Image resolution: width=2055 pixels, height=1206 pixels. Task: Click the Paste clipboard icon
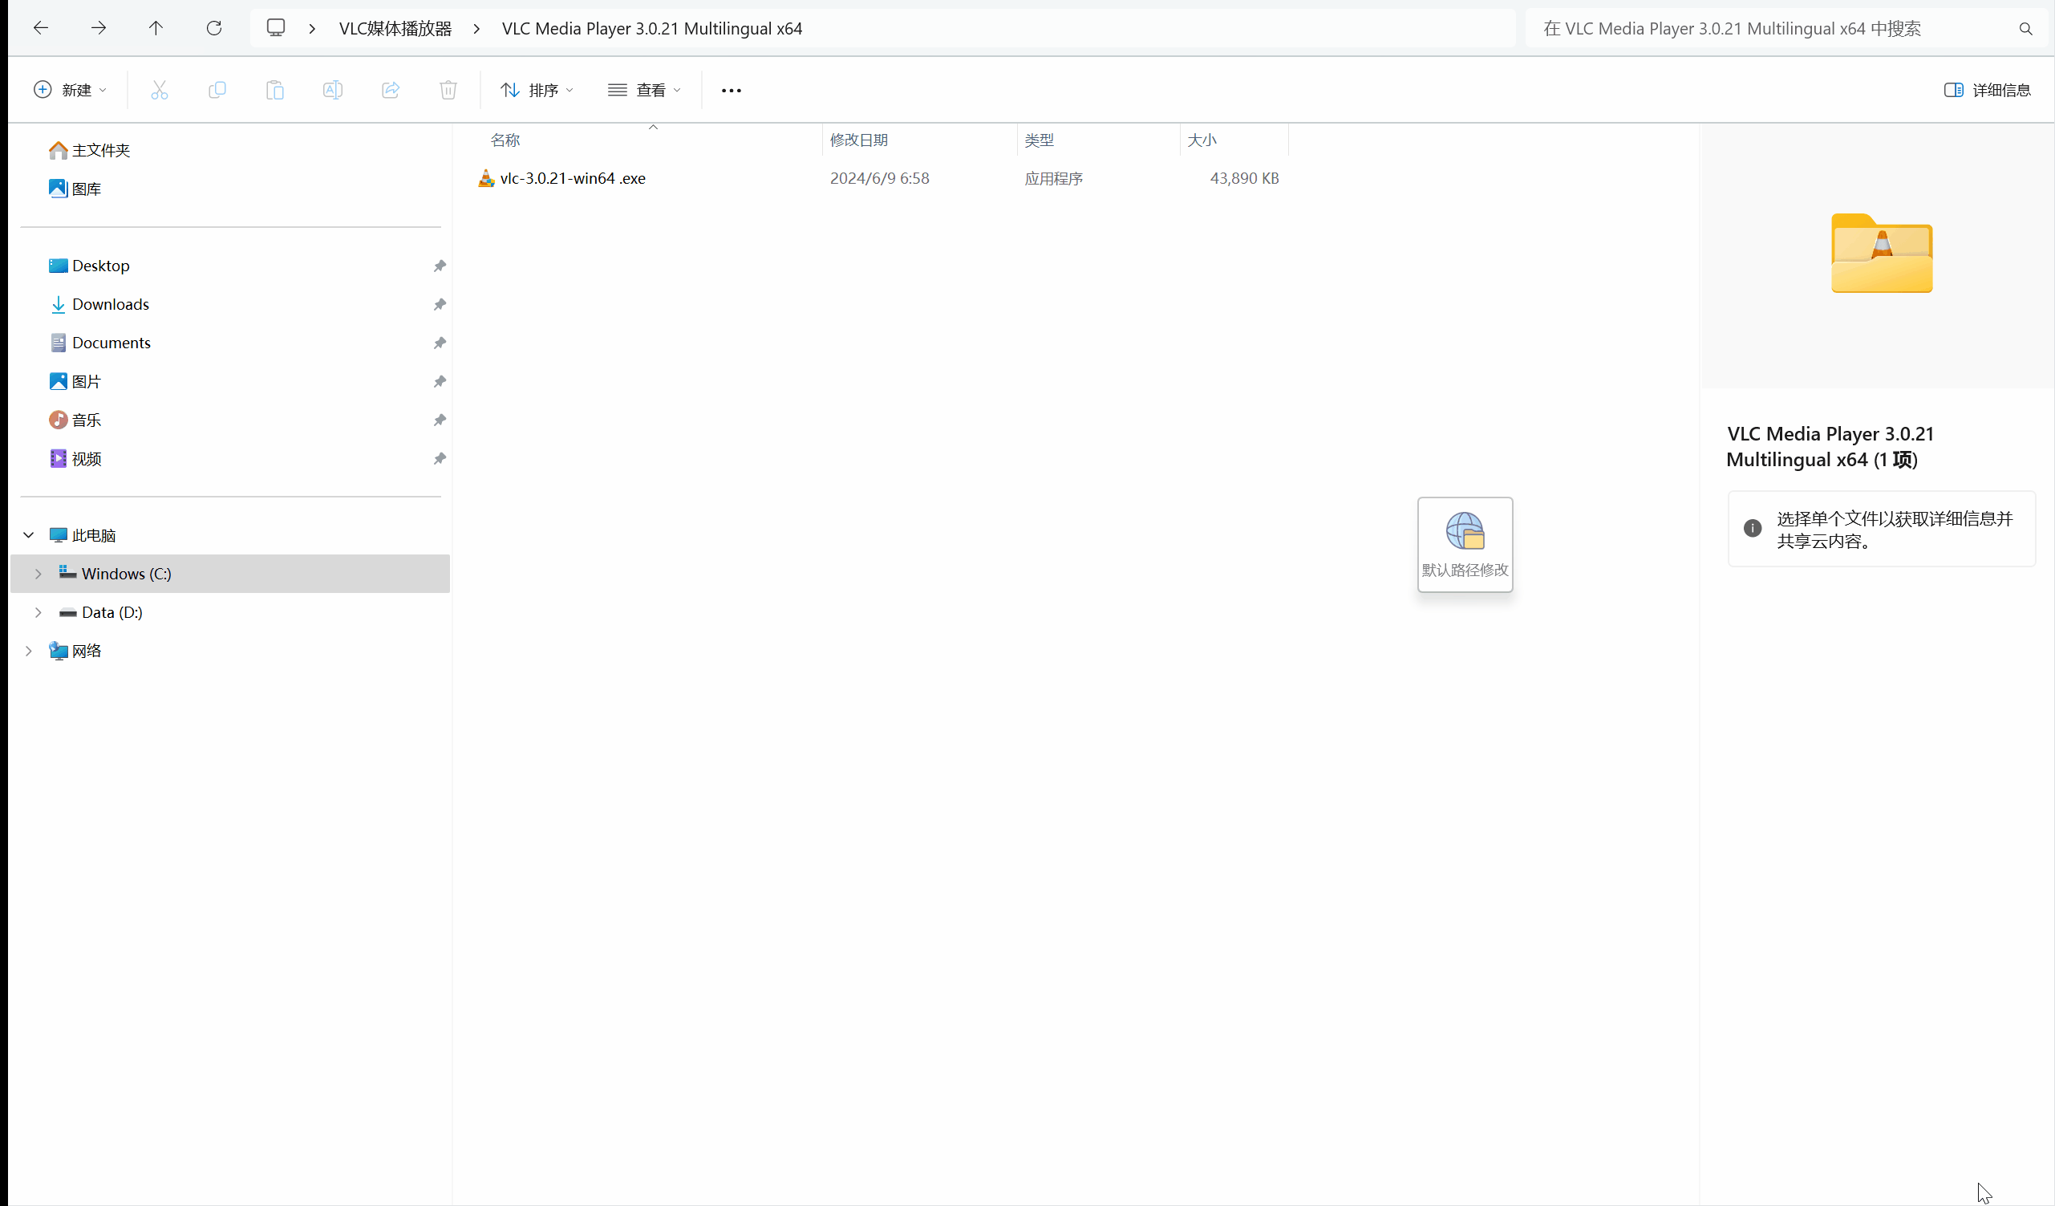tap(275, 90)
